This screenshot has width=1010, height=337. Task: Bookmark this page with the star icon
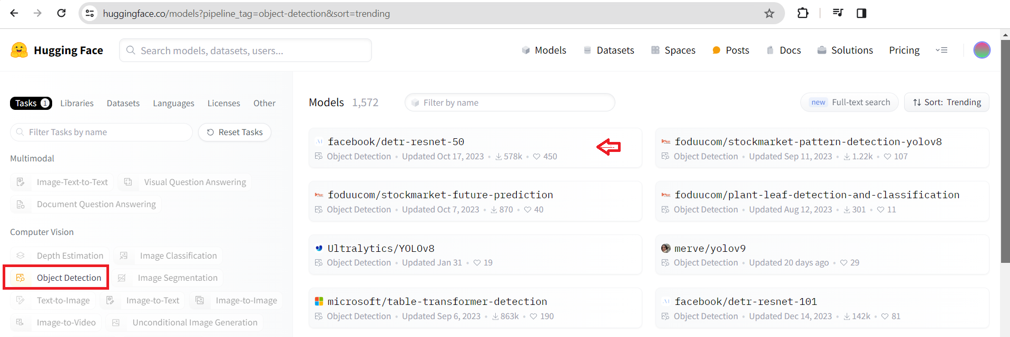pos(769,13)
